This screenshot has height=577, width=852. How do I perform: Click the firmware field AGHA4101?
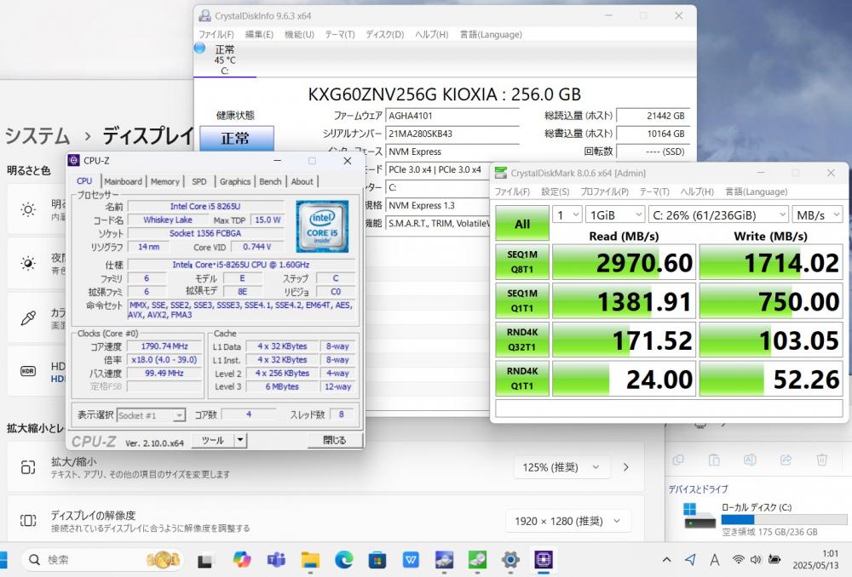click(452, 116)
